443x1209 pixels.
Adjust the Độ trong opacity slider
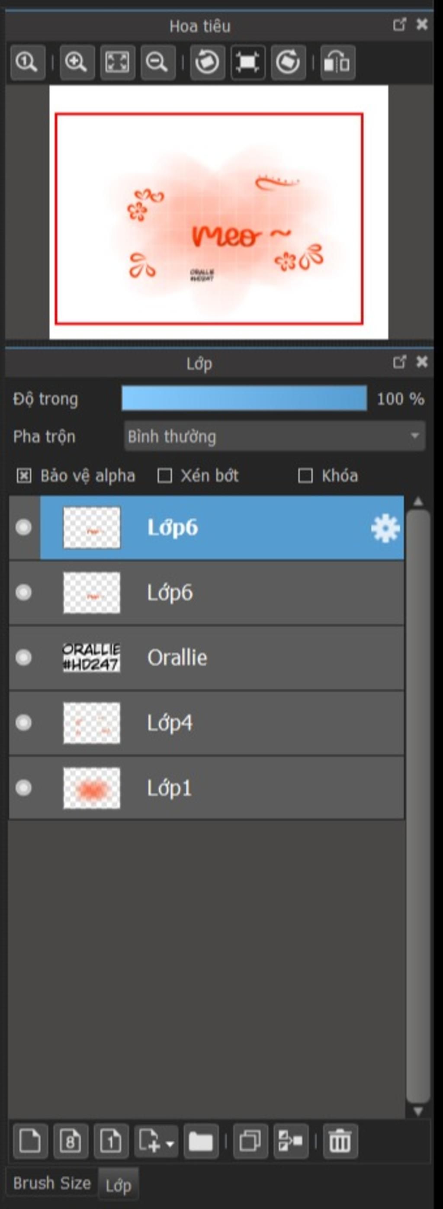244,398
